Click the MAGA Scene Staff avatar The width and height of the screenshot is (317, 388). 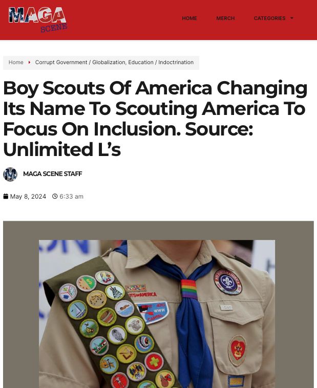tap(10, 174)
